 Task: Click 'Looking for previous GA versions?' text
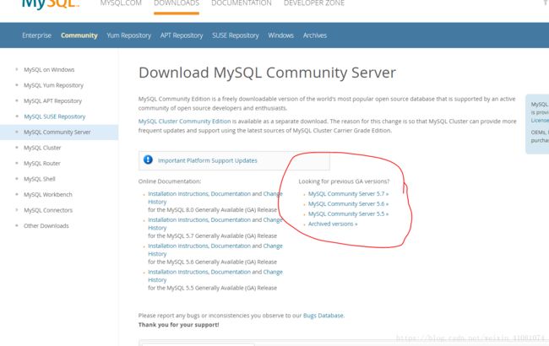point(344,181)
